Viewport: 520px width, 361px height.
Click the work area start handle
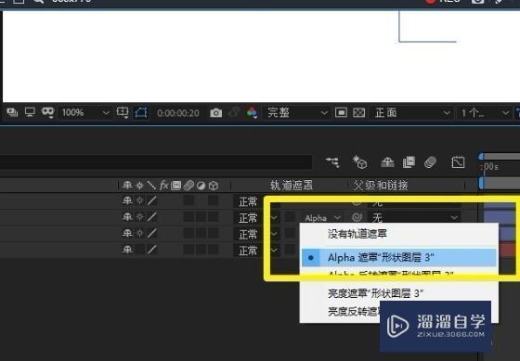coord(482,183)
